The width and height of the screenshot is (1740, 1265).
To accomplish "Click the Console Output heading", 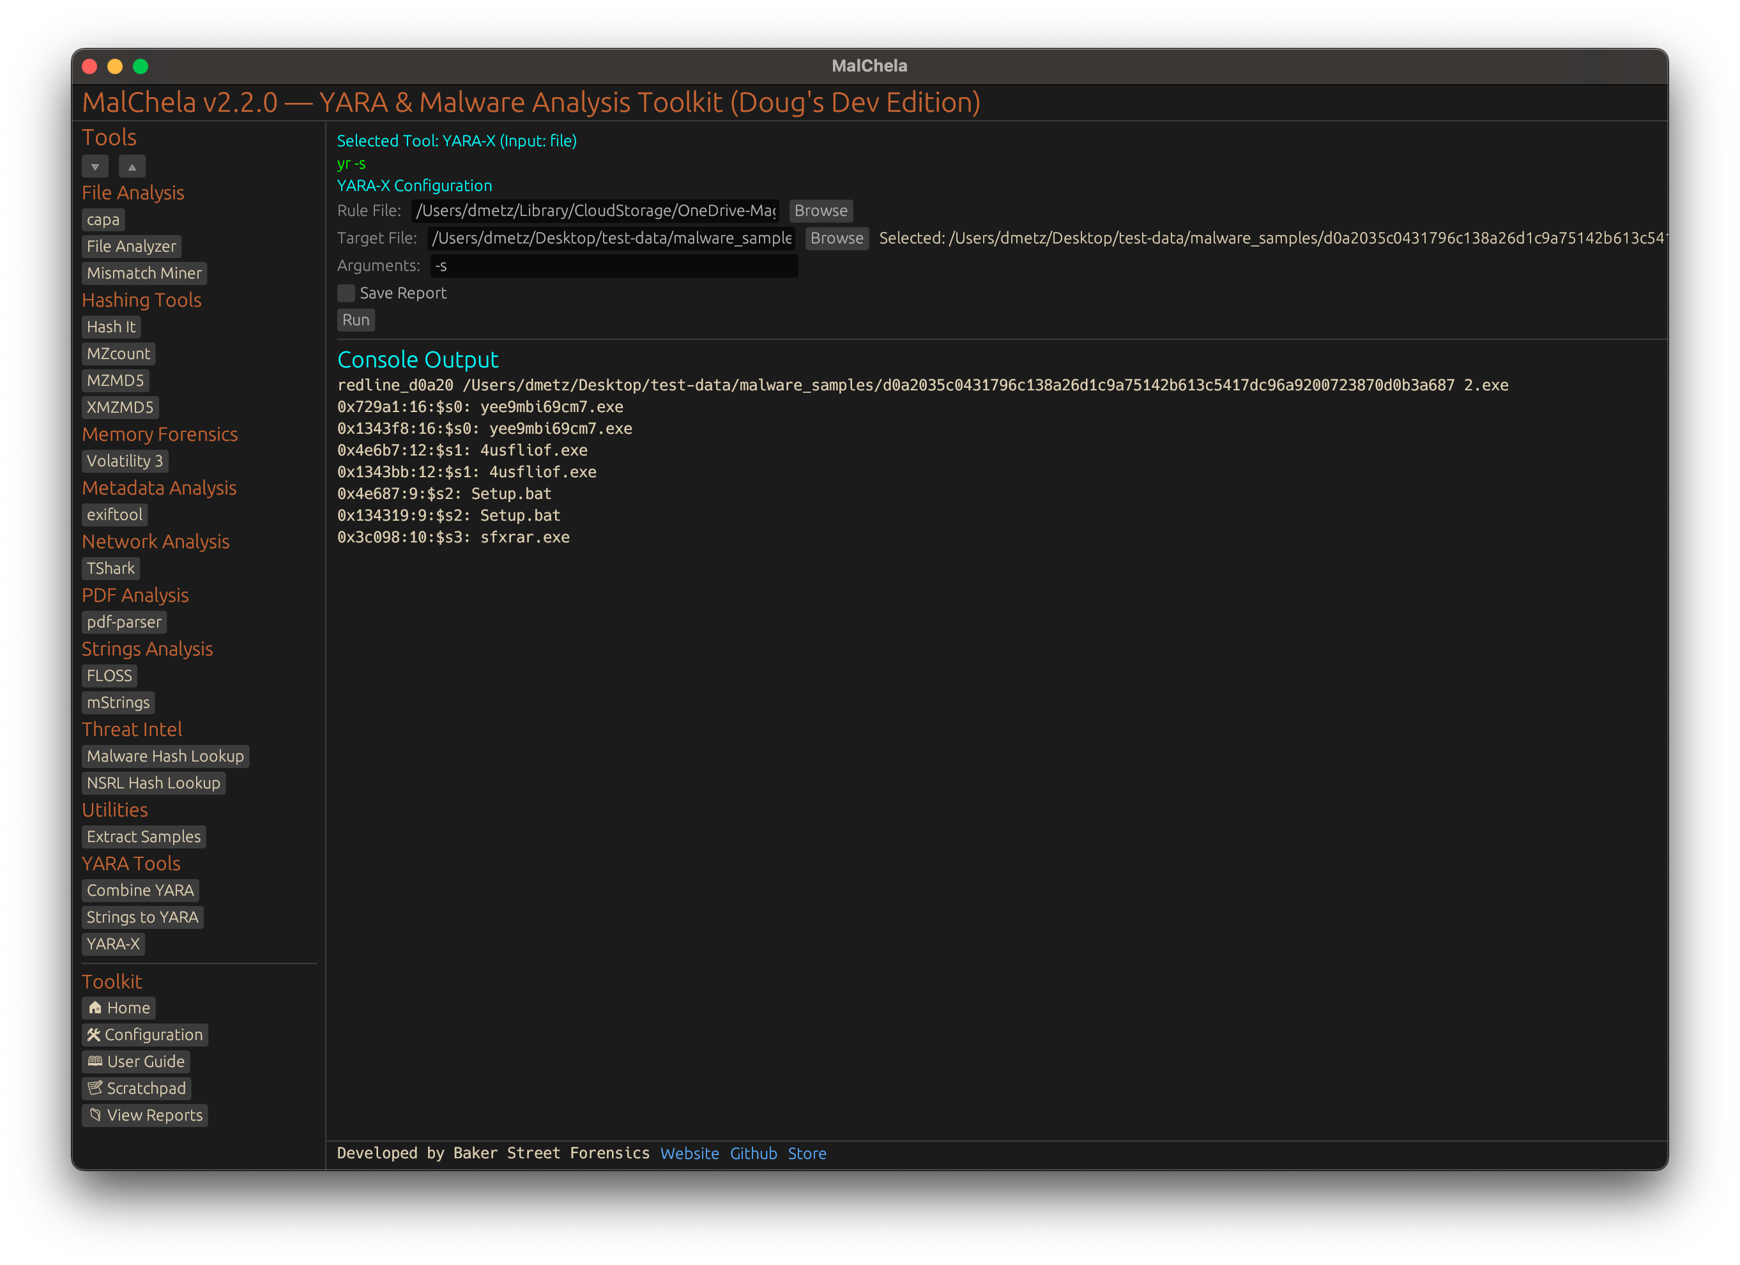I will click(x=418, y=360).
